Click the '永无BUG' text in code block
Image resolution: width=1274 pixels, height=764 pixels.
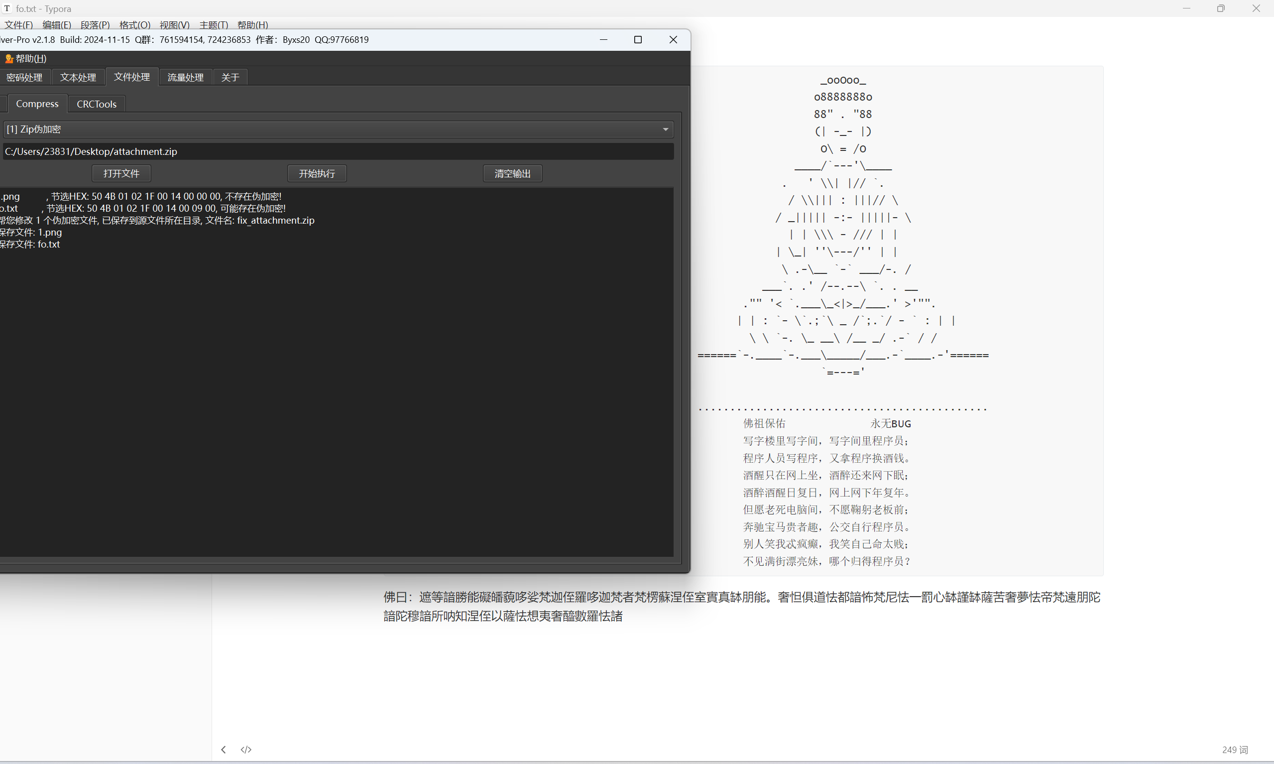click(x=891, y=424)
